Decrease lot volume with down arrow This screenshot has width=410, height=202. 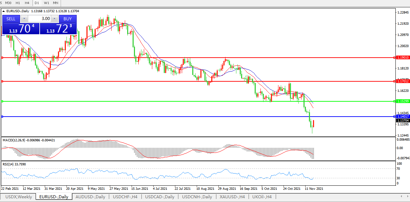pos(25,19)
